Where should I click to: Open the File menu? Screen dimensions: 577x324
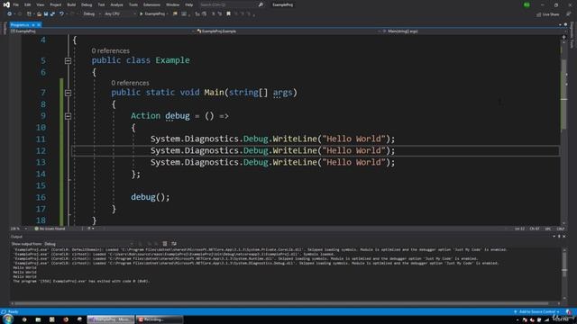[x=16, y=4]
